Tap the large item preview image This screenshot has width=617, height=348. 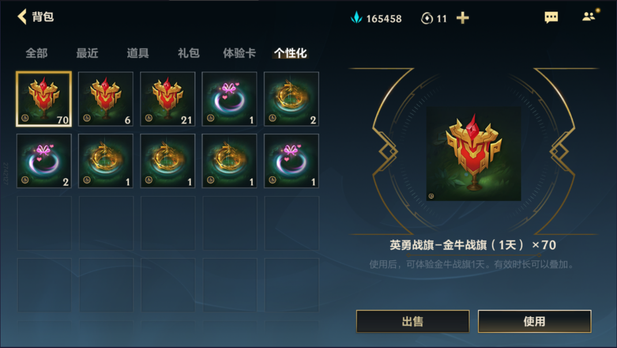coord(474,154)
